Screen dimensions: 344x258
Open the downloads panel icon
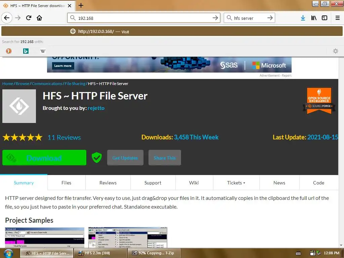click(303, 18)
